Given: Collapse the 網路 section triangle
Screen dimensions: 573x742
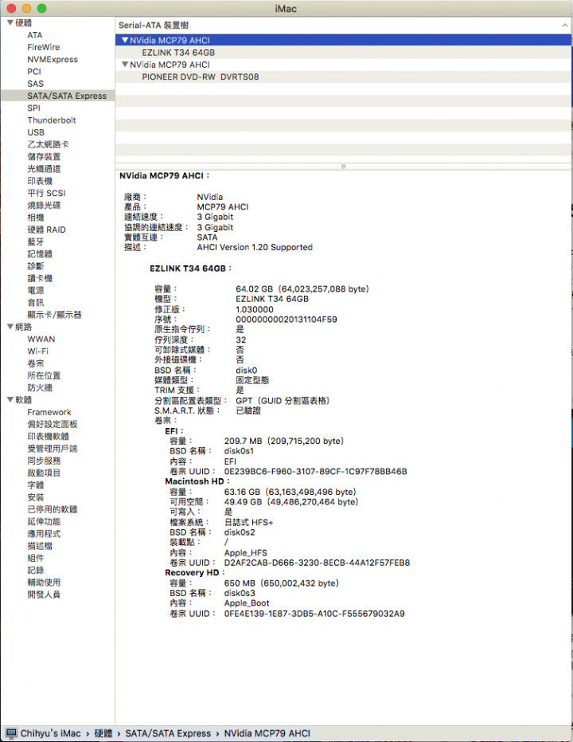Looking at the screenshot, I should (x=10, y=327).
